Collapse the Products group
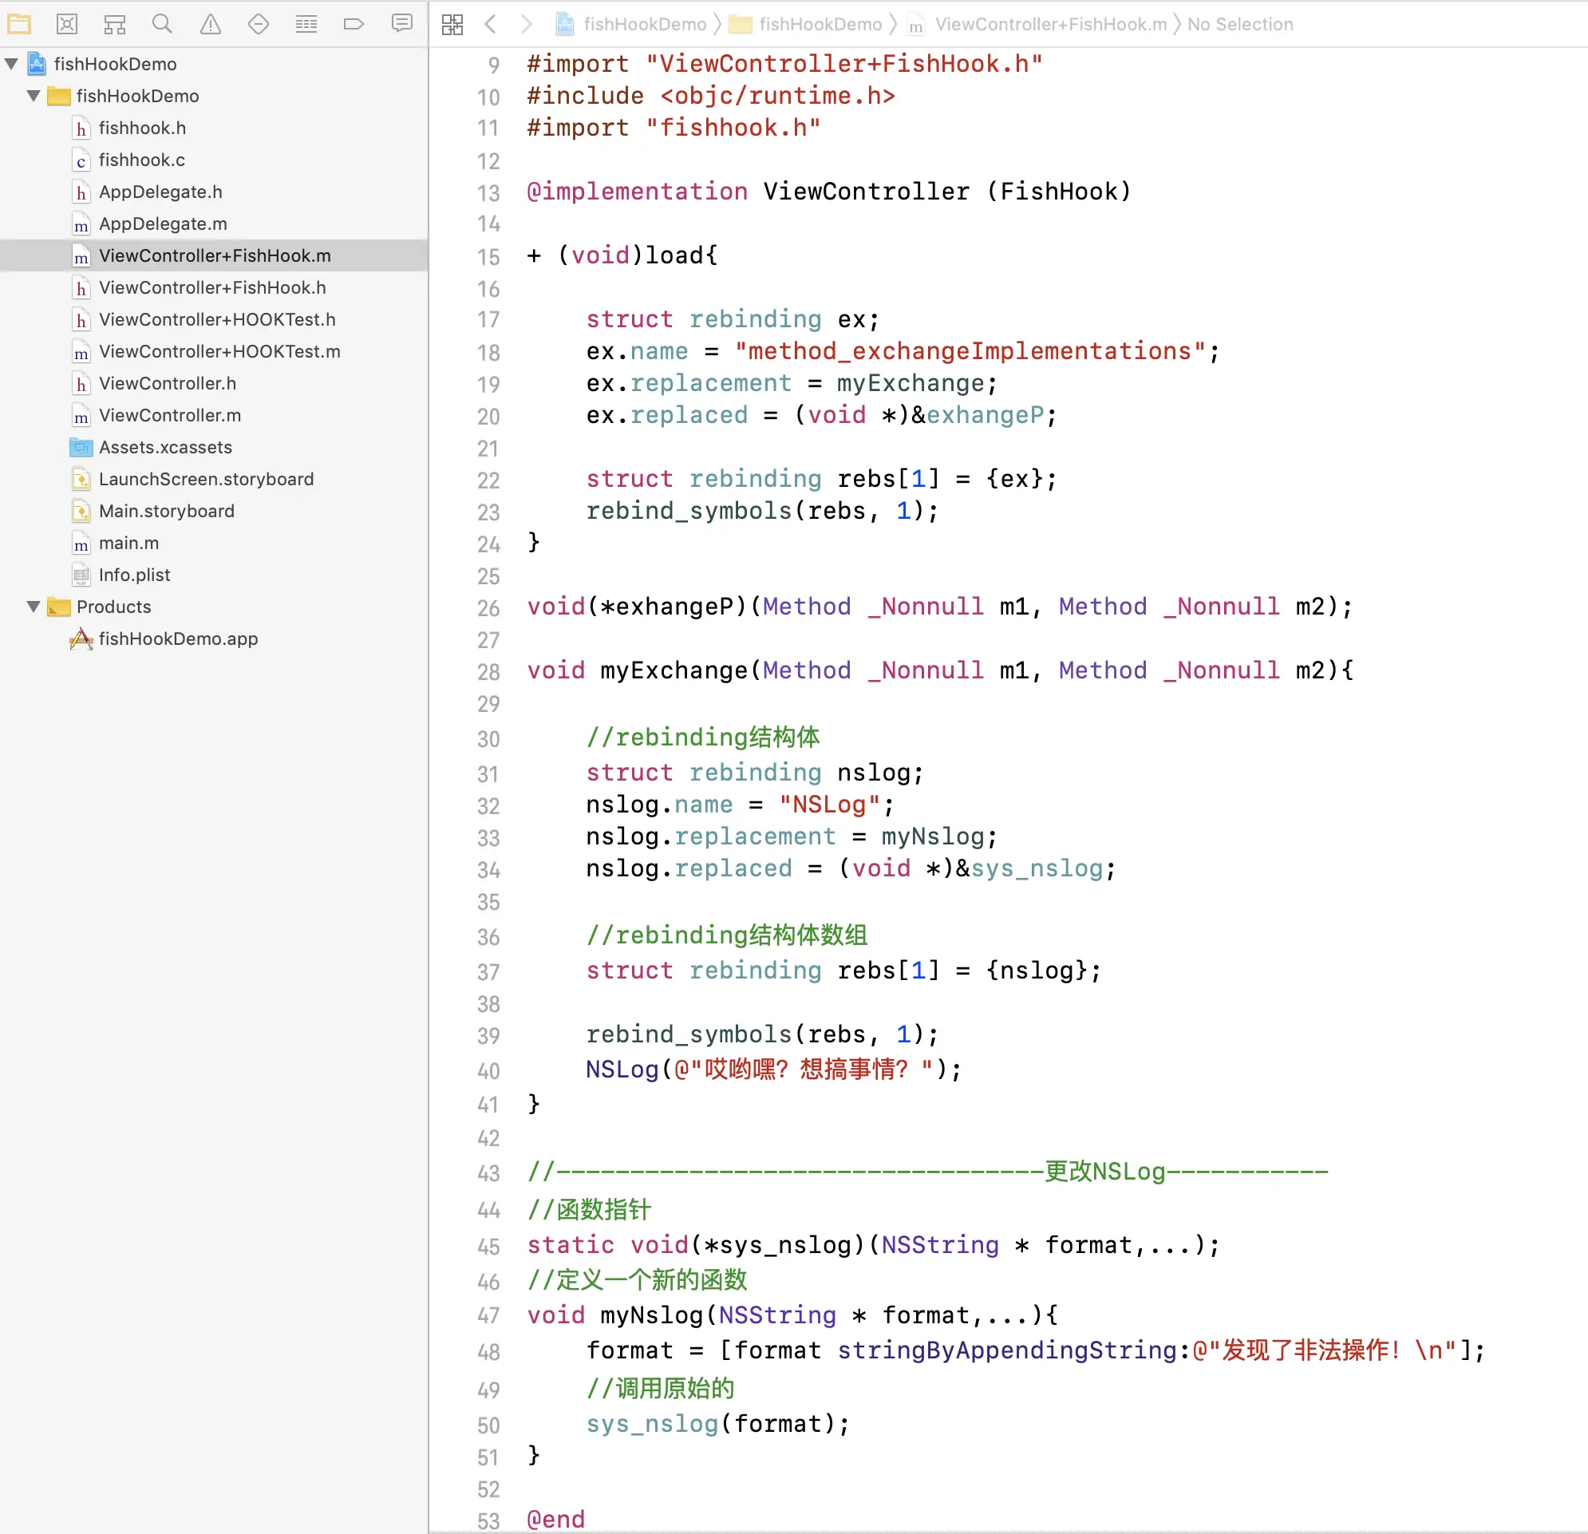 coord(34,606)
